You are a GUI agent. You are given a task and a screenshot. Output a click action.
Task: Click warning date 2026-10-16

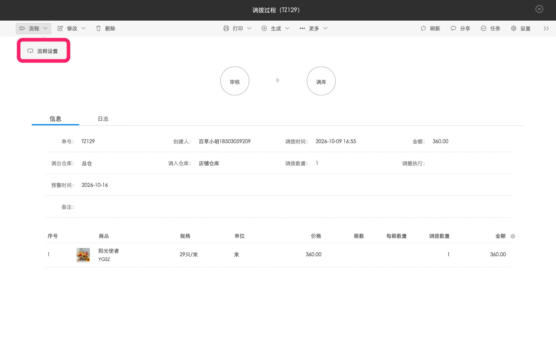click(95, 185)
